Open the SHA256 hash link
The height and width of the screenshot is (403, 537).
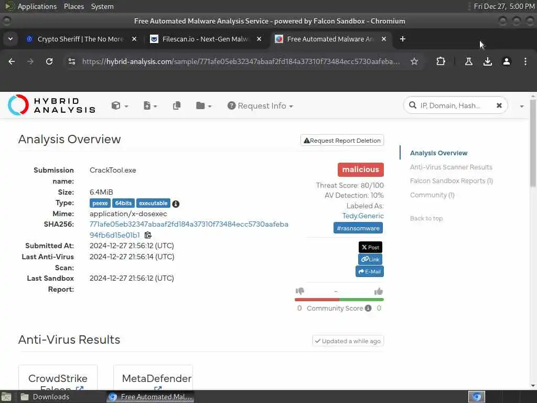pyautogui.click(x=189, y=230)
